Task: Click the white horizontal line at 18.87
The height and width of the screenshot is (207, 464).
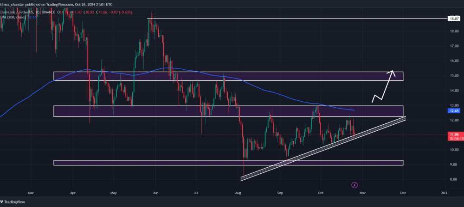Action: pyautogui.click(x=297, y=18)
